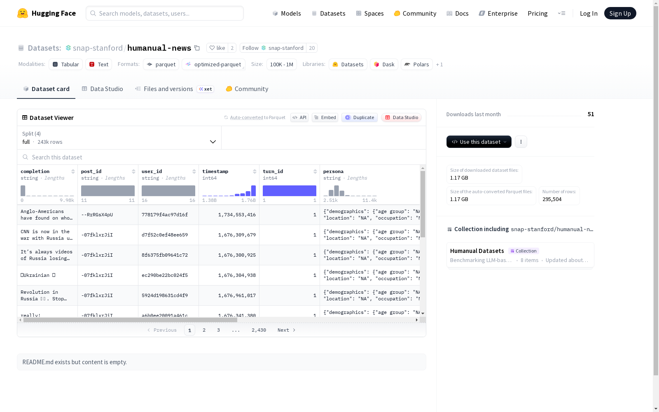Filter by parquet format tag
659x412 pixels.
click(x=161, y=64)
